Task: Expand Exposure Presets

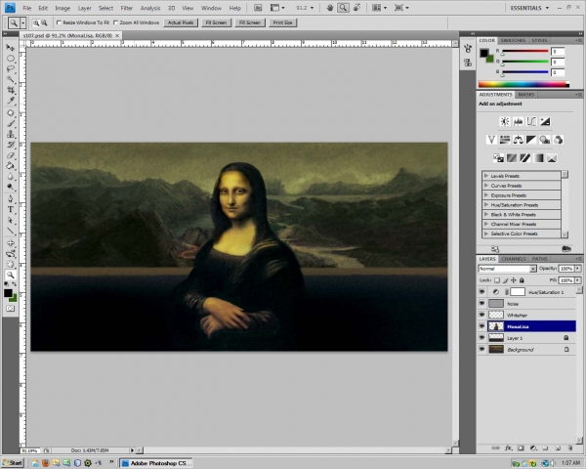Action: click(486, 194)
